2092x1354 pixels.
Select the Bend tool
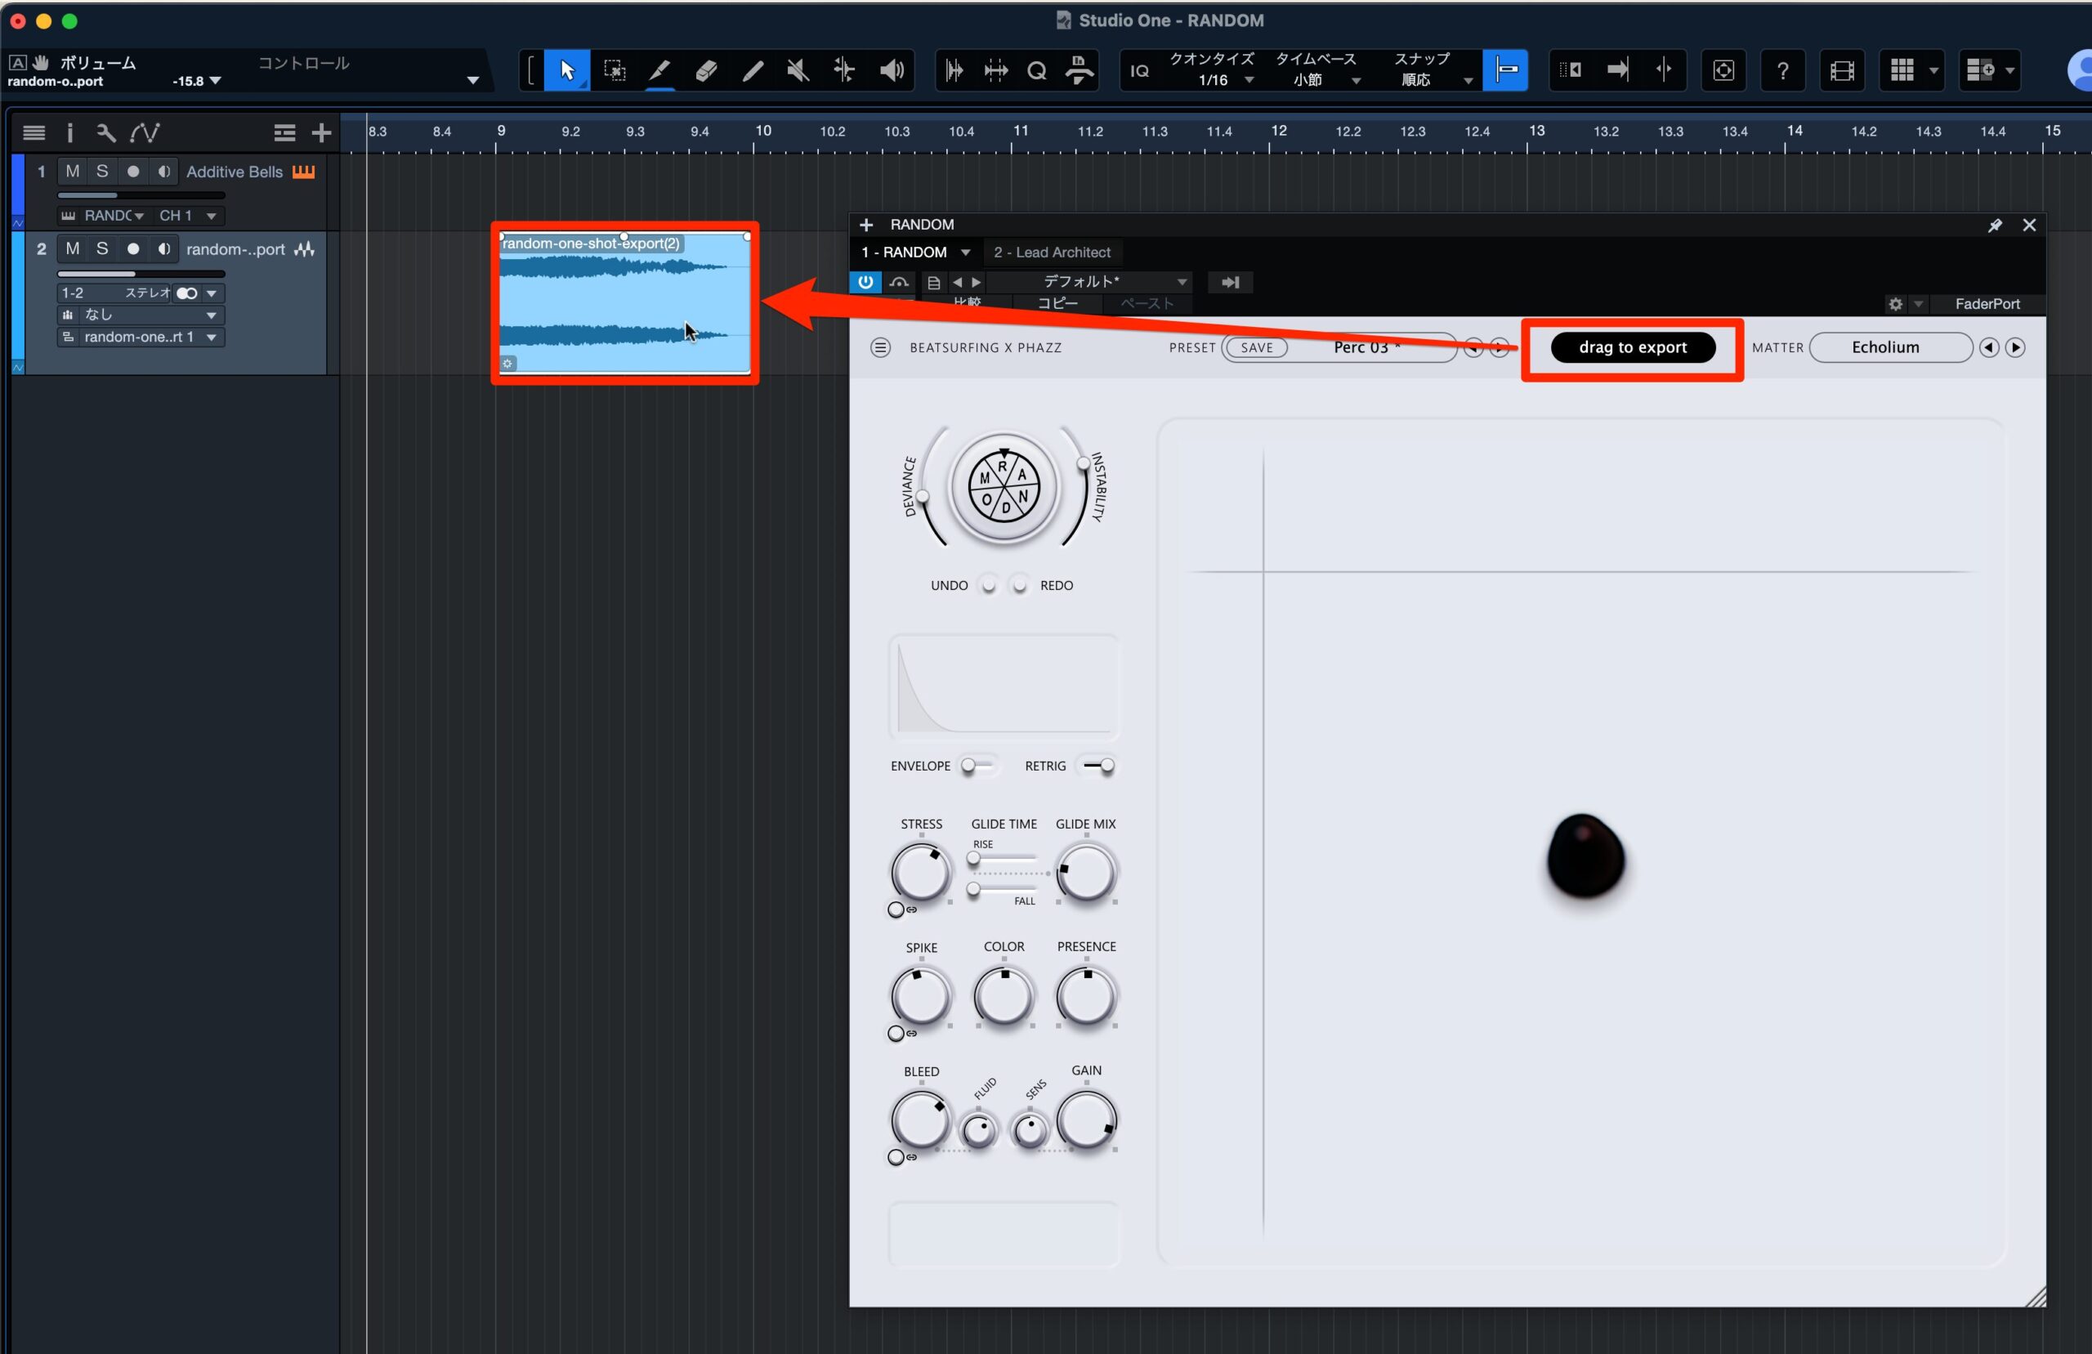pyautogui.click(x=844, y=70)
